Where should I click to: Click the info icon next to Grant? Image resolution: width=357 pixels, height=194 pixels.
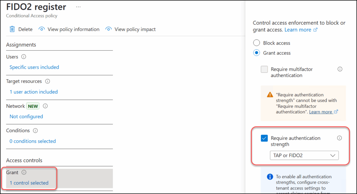point(24,172)
